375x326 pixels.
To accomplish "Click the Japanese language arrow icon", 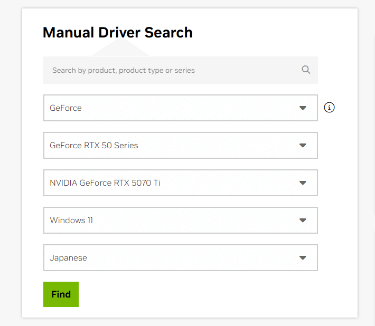I will [x=303, y=258].
